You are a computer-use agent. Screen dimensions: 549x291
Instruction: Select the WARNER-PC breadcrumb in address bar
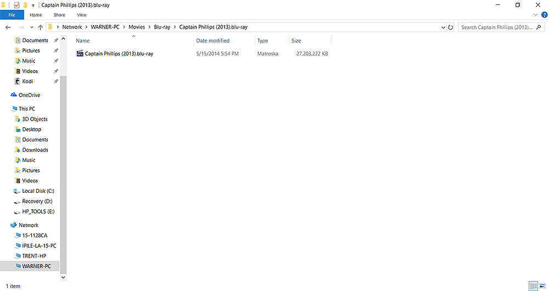coord(105,27)
